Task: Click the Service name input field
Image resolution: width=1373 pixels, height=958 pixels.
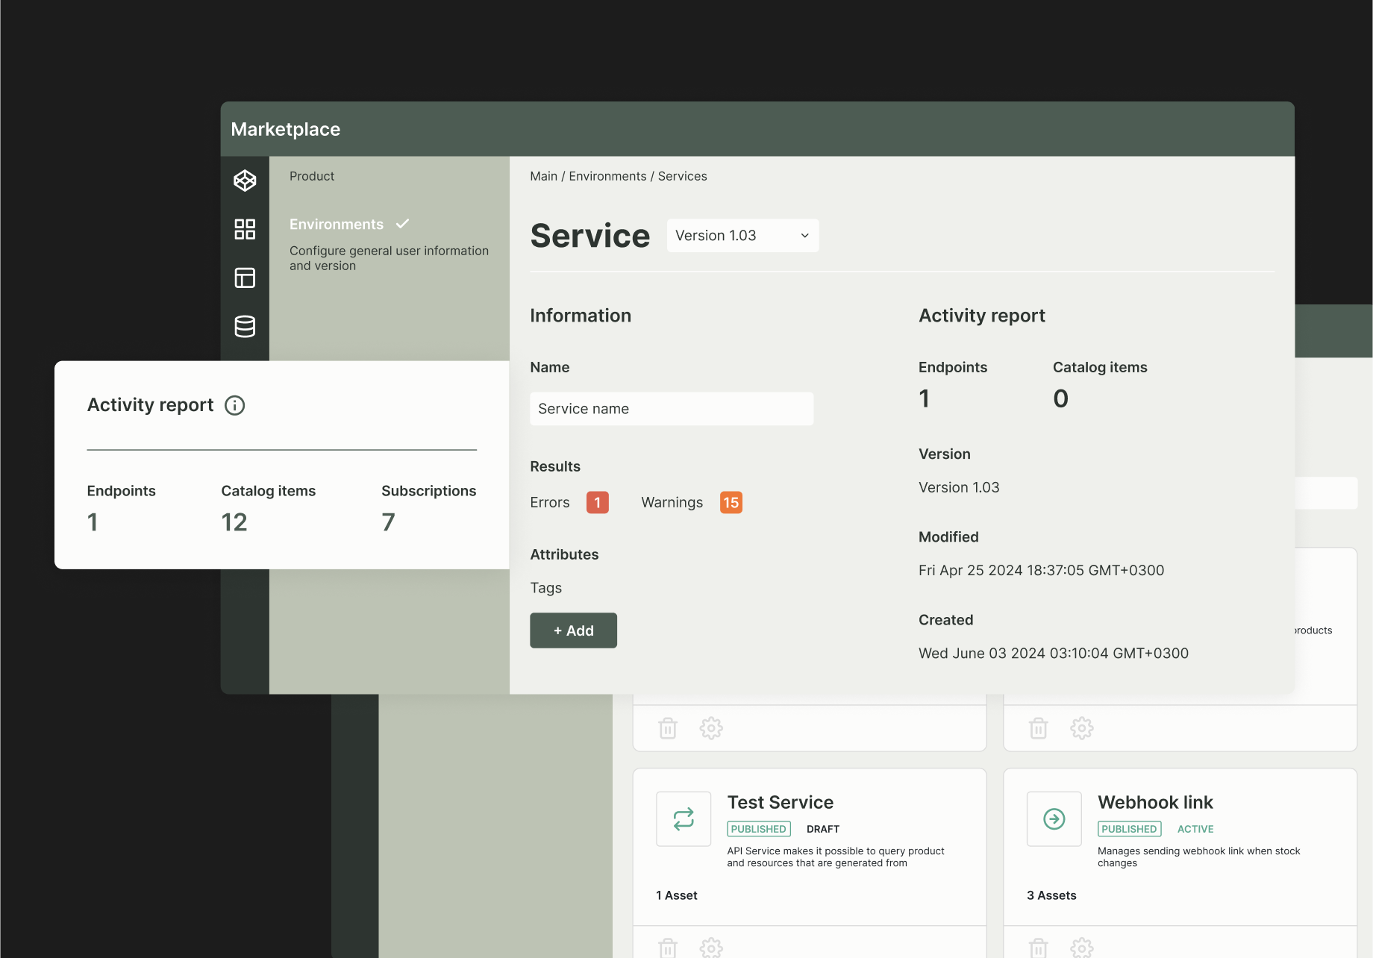Action: click(x=671, y=408)
